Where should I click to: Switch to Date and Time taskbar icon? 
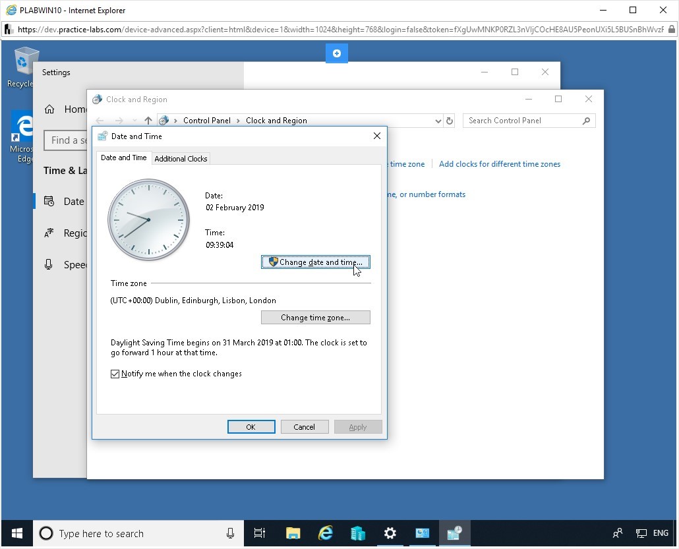(x=454, y=533)
